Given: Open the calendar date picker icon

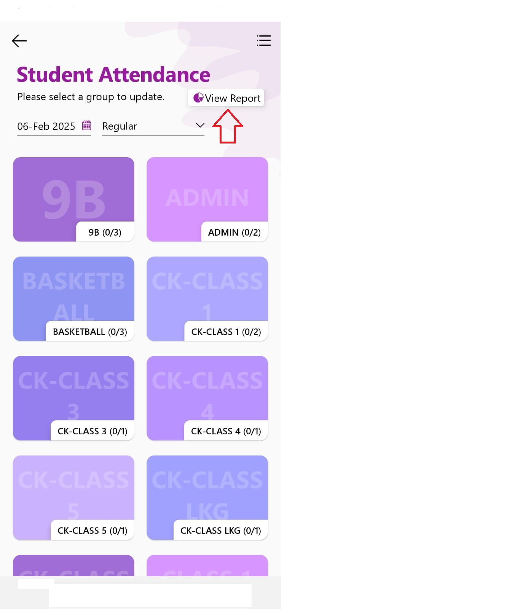Looking at the screenshot, I should point(87,125).
